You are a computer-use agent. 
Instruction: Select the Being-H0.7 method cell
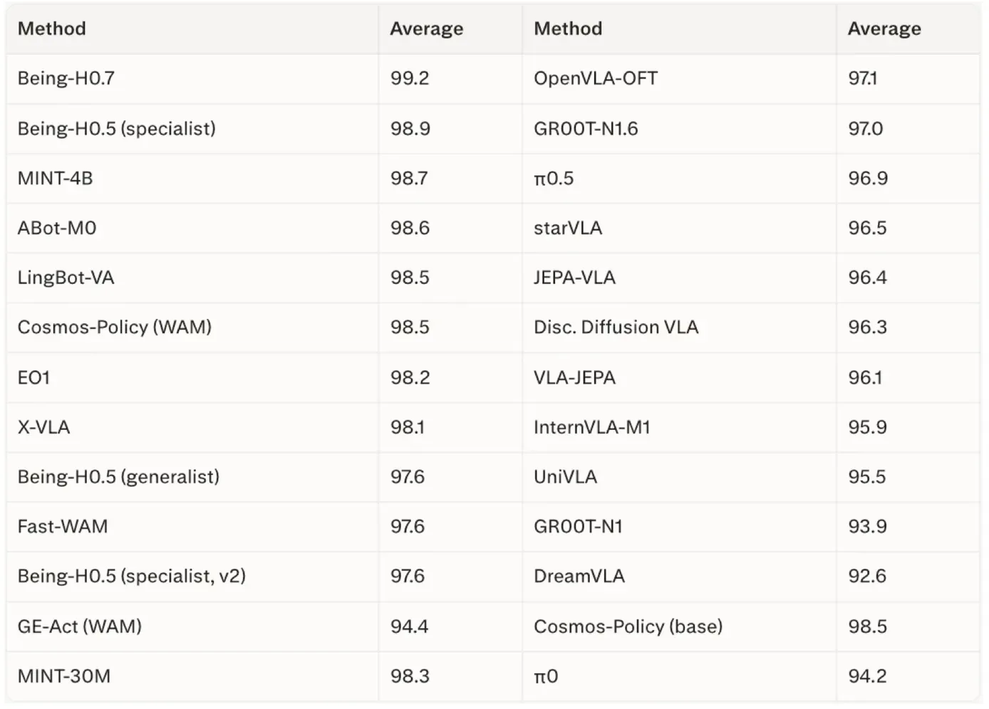(192, 78)
